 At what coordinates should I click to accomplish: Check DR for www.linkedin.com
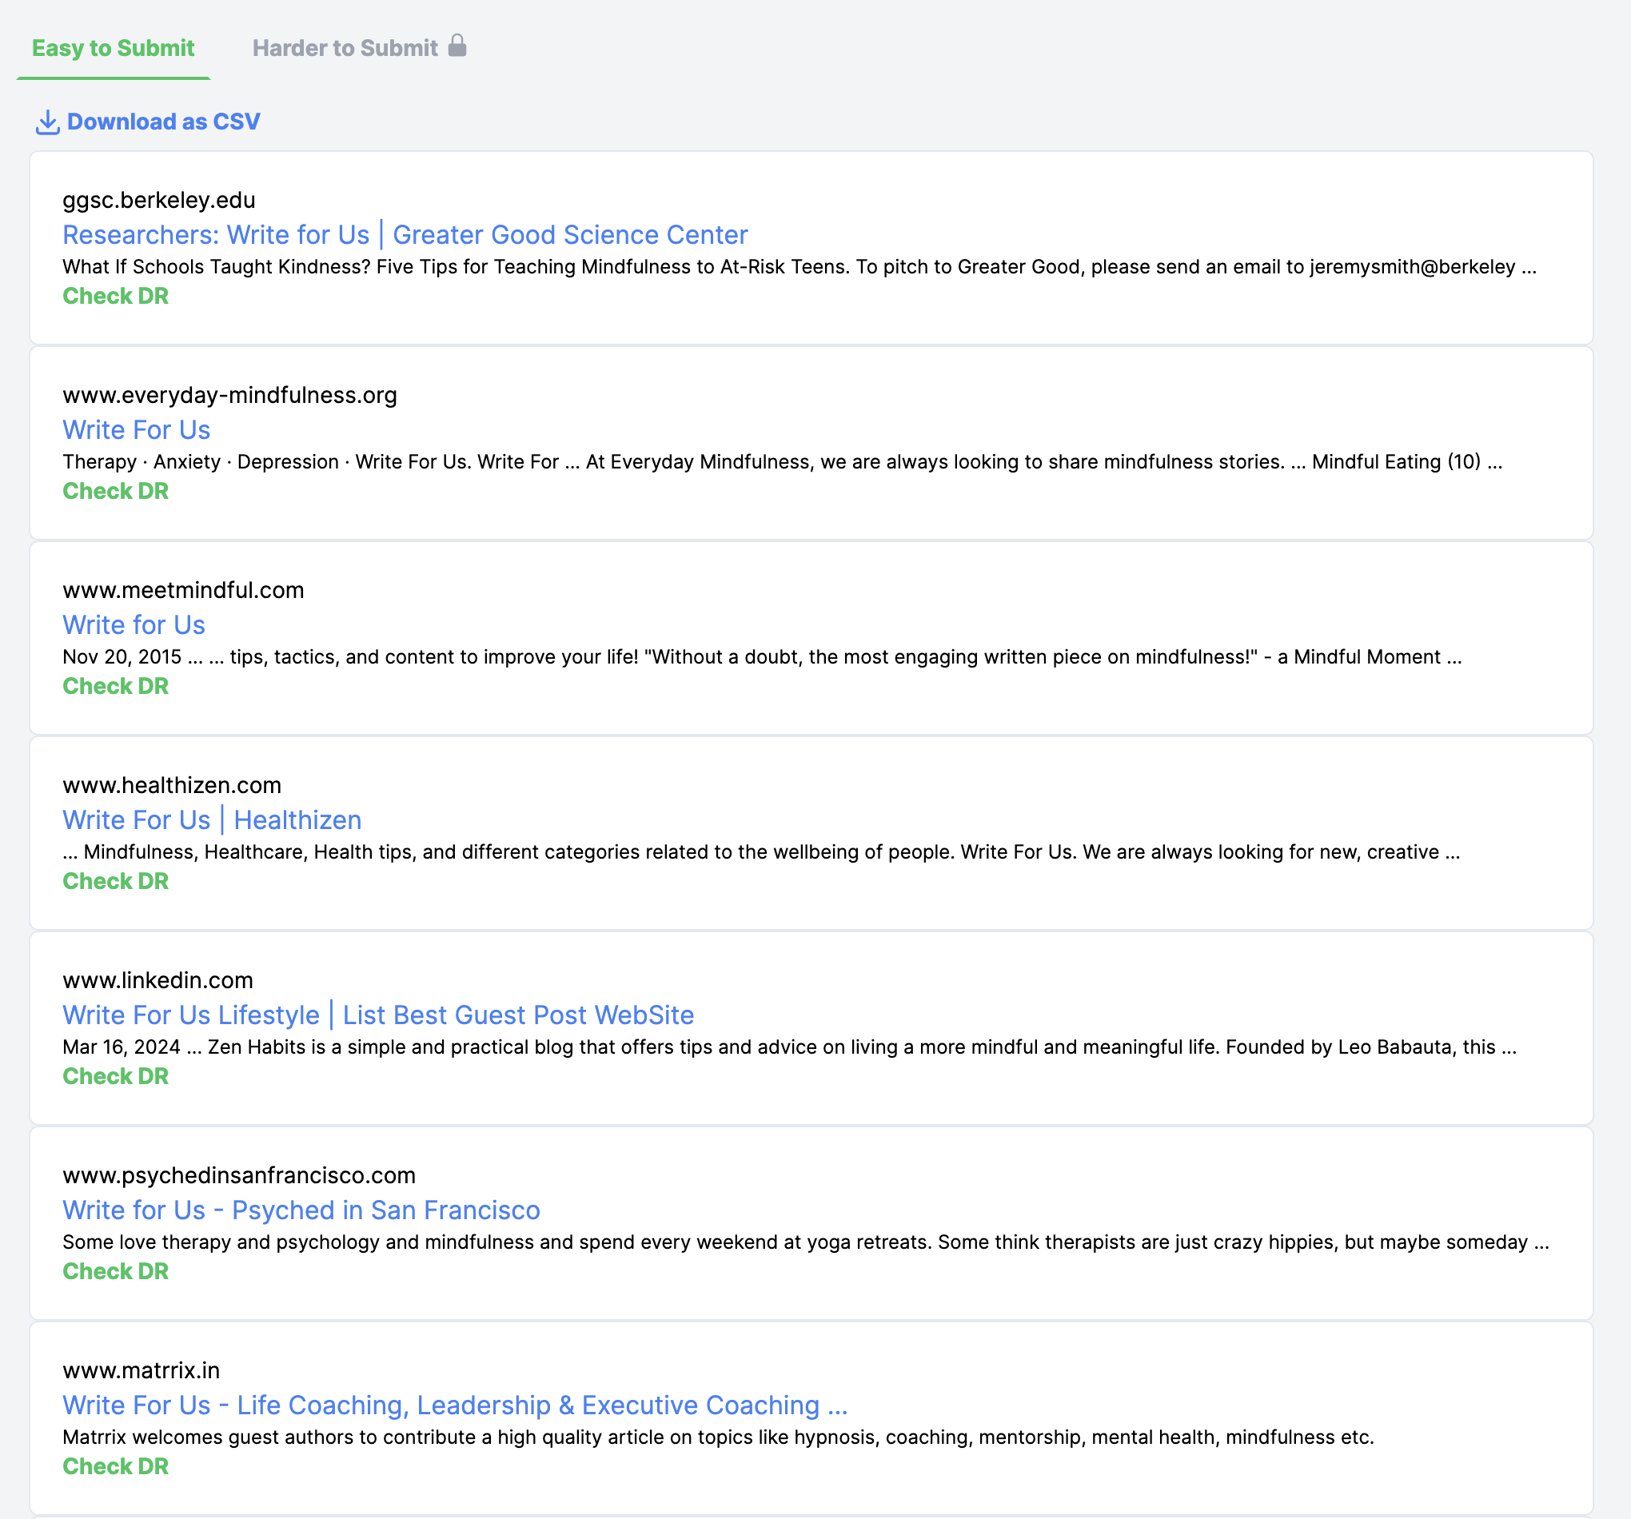click(x=116, y=1077)
